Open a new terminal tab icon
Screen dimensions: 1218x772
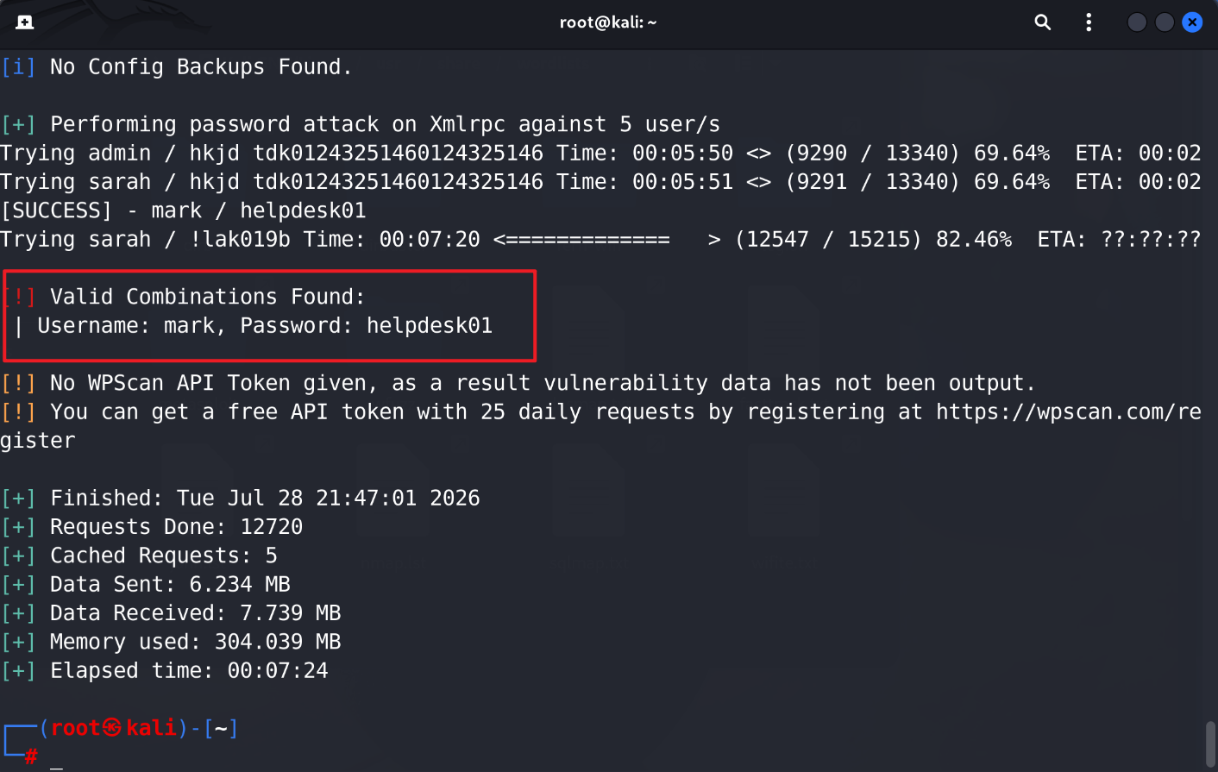(x=25, y=22)
